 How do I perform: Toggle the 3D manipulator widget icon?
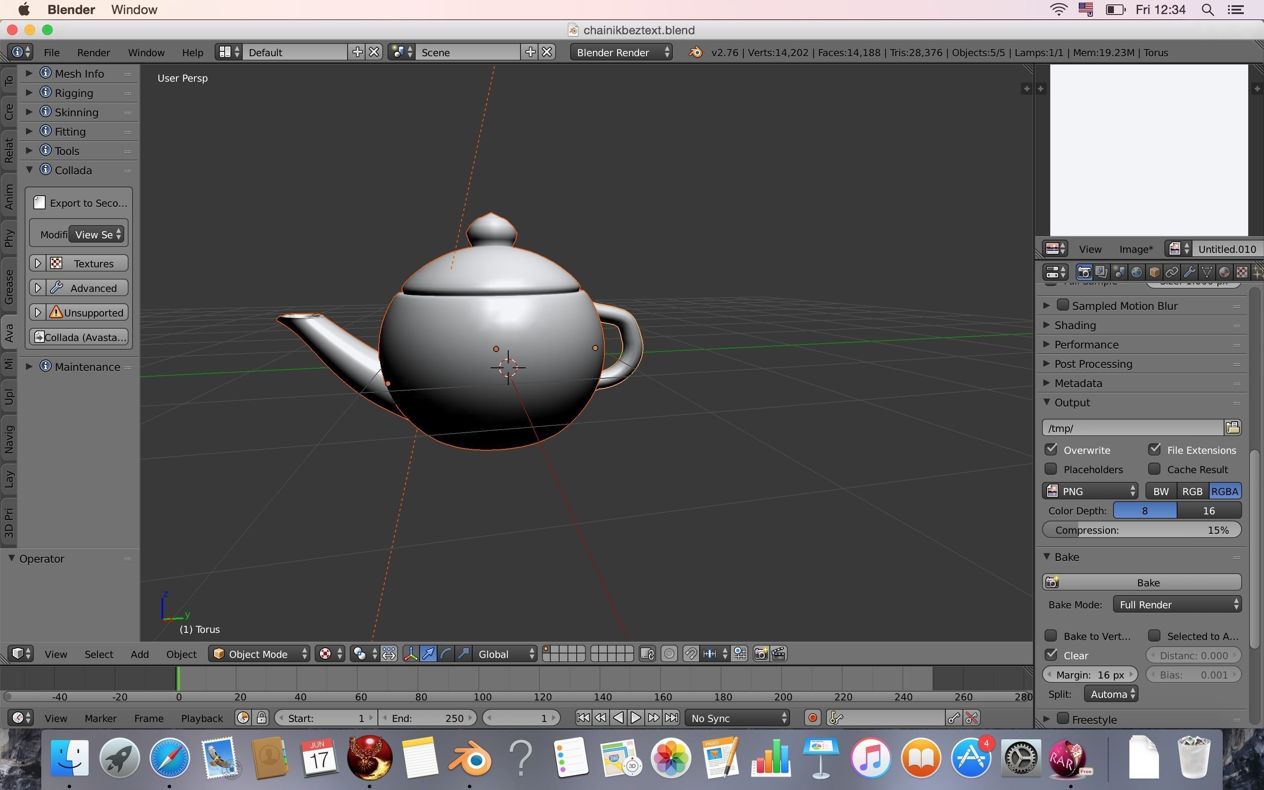click(x=411, y=654)
